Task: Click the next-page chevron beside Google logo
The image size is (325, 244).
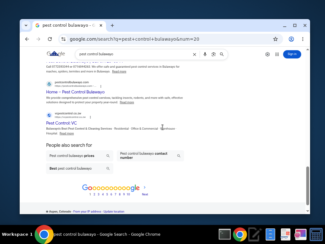Action: coord(144,187)
